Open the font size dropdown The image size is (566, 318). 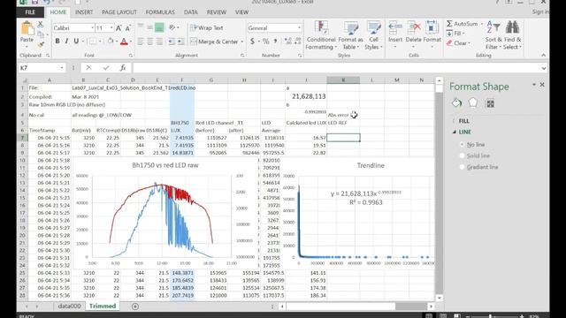click(x=111, y=27)
